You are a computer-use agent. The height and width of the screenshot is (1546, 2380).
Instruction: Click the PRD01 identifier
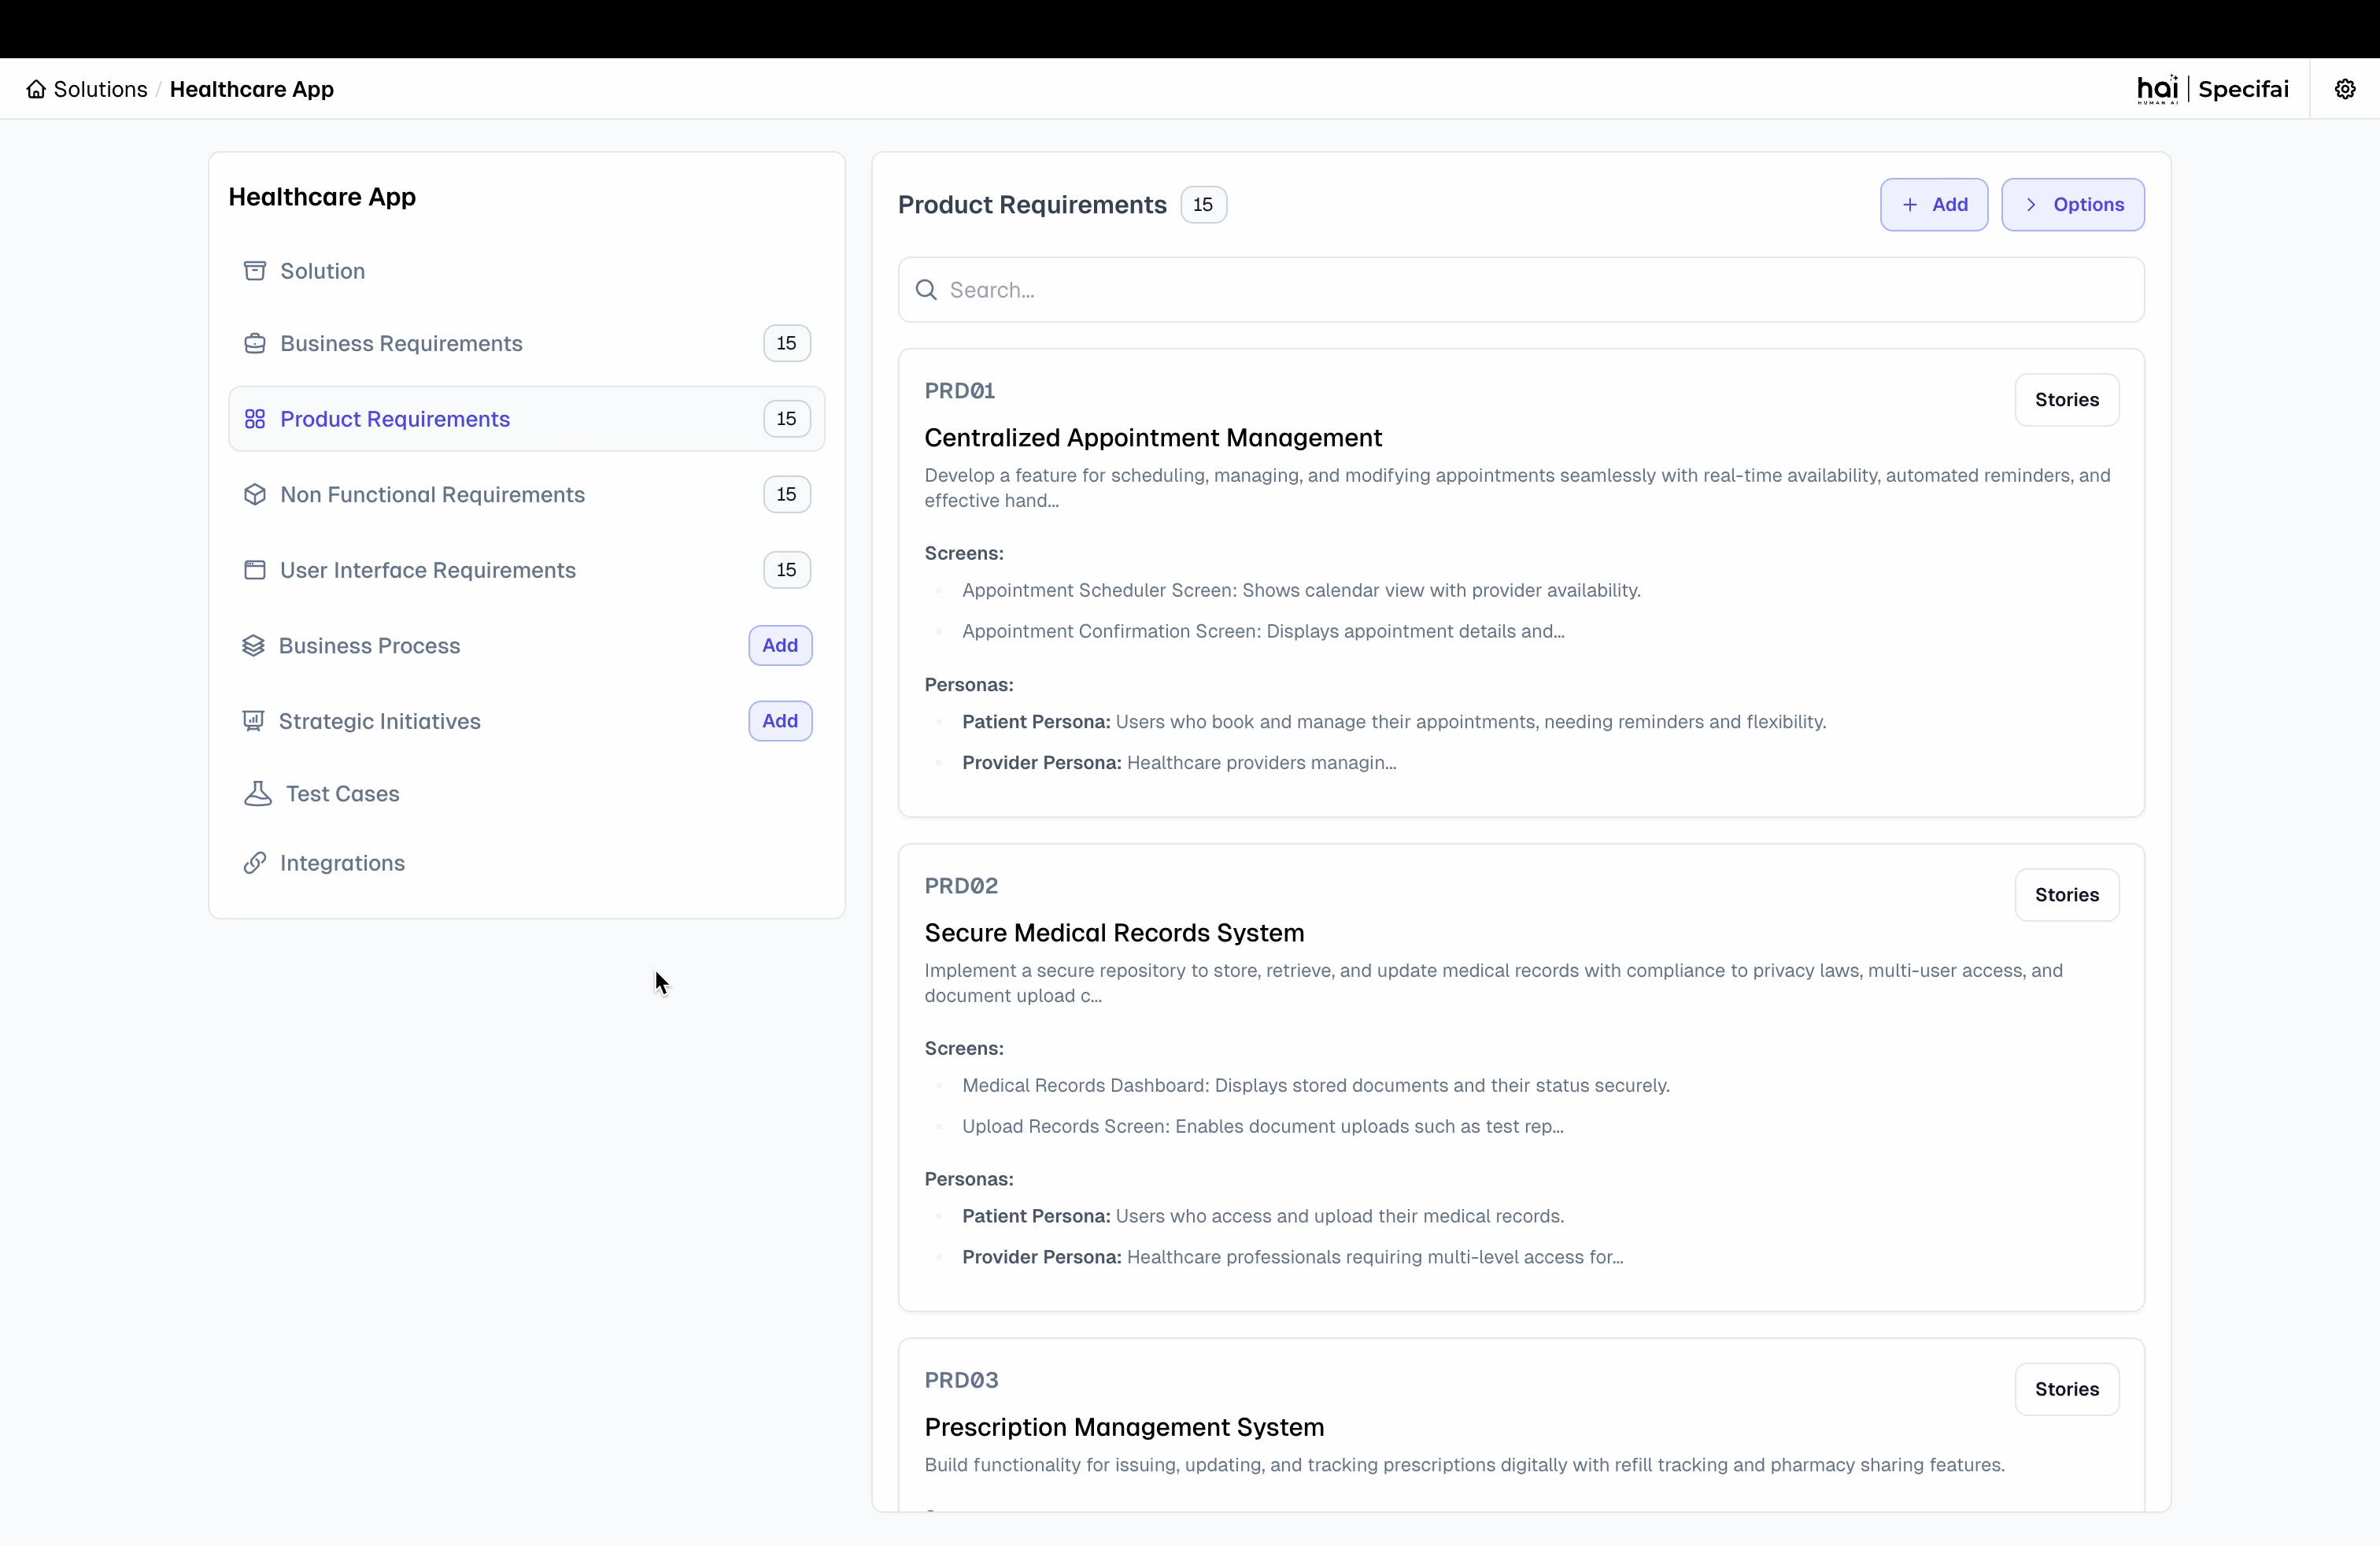click(960, 391)
